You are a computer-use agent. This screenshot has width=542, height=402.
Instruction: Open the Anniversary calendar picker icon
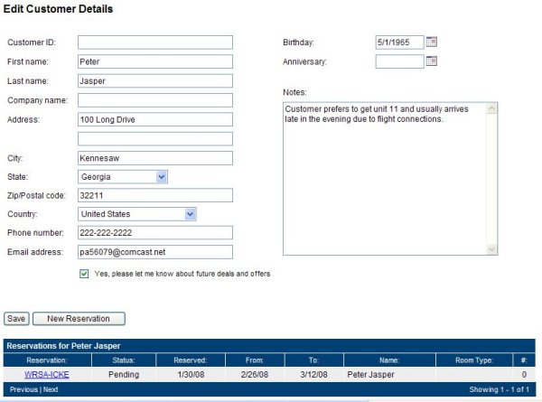432,61
